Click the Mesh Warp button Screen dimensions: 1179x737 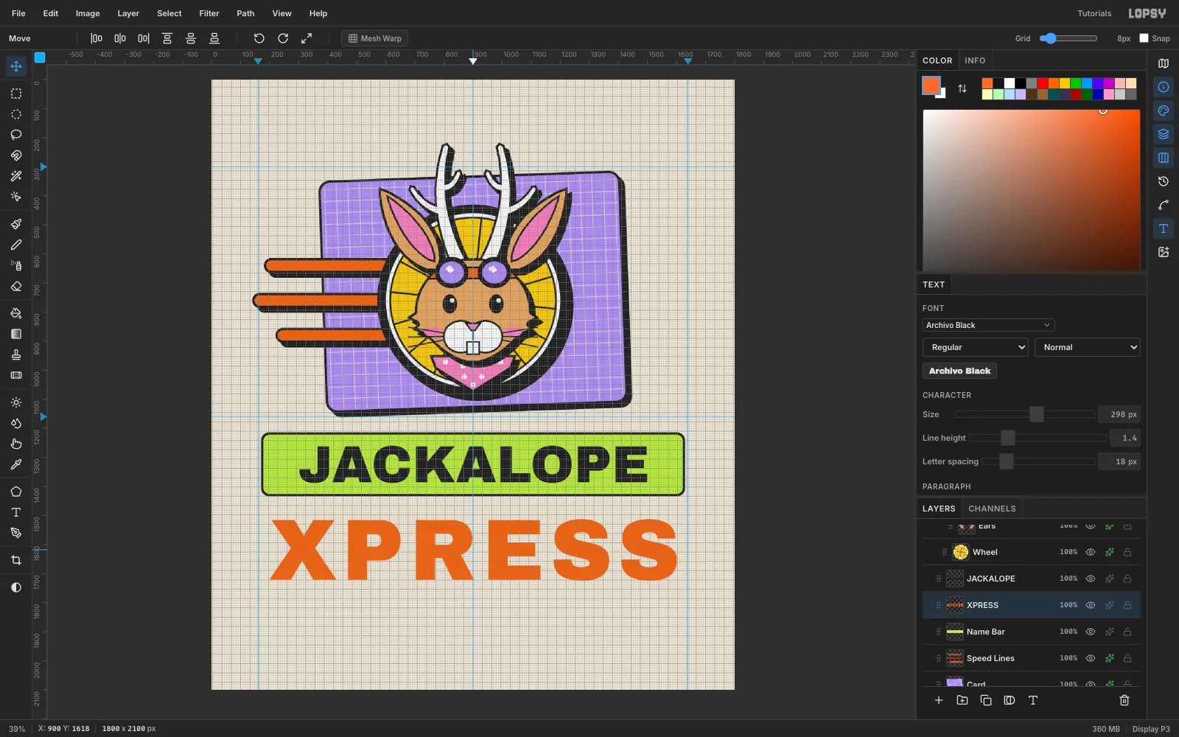click(375, 38)
